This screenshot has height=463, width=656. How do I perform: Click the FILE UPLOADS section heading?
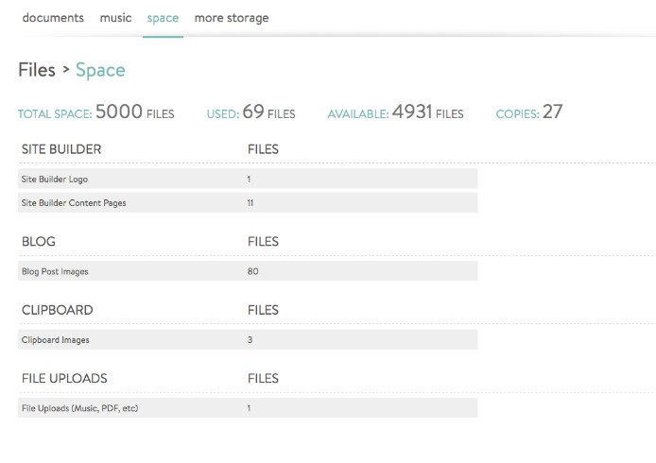pos(64,378)
